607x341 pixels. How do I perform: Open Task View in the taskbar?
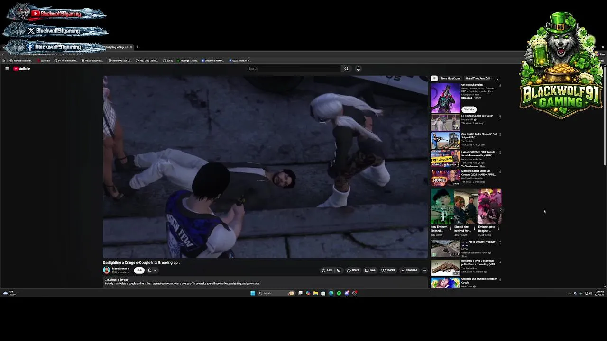pos(300,293)
